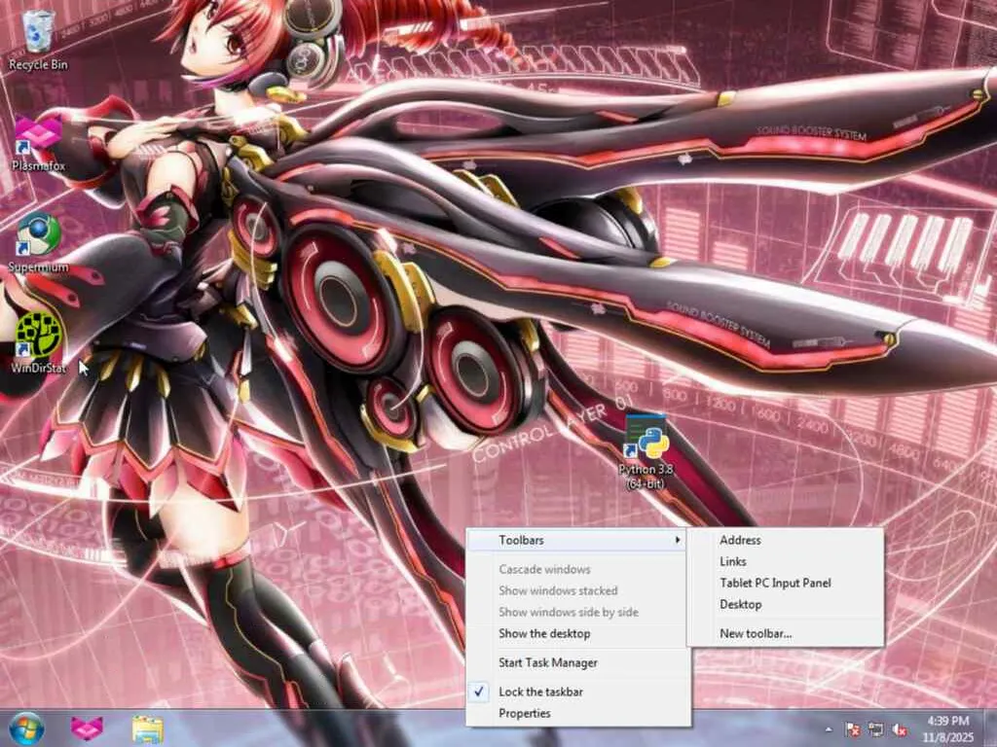Start Task Manager from context menu
The image size is (997, 747).
point(578,662)
